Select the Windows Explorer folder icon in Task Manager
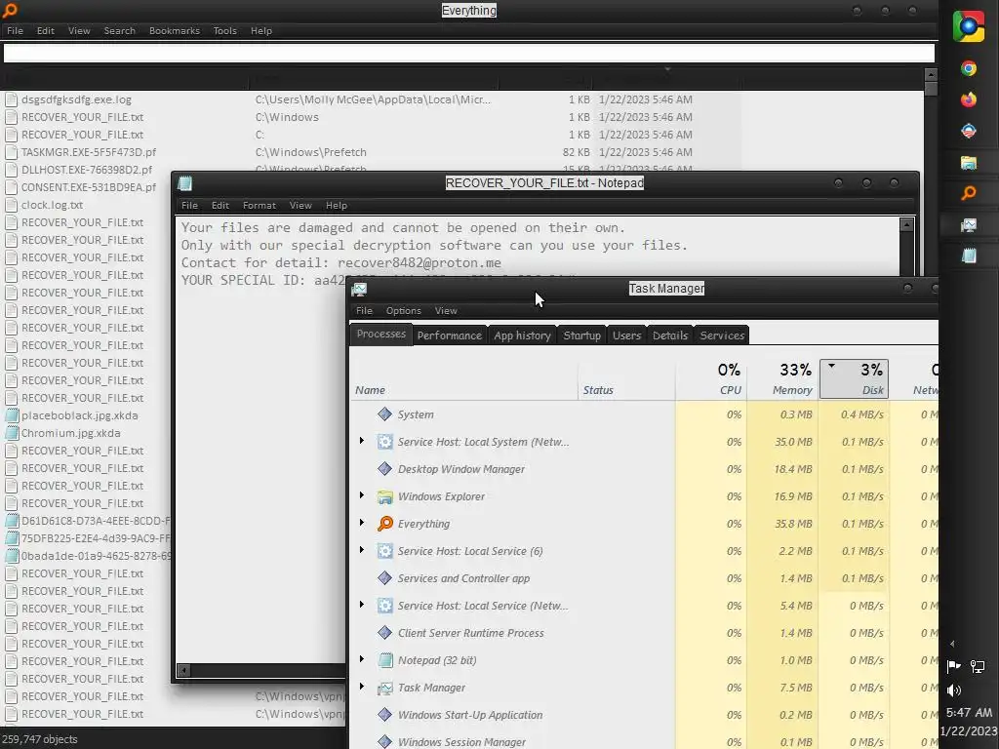This screenshot has width=999, height=749. click(x=384, y=496)
